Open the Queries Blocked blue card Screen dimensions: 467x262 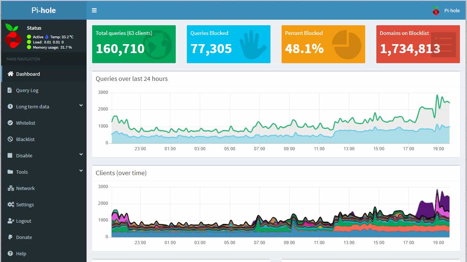[x=228, y=44]
